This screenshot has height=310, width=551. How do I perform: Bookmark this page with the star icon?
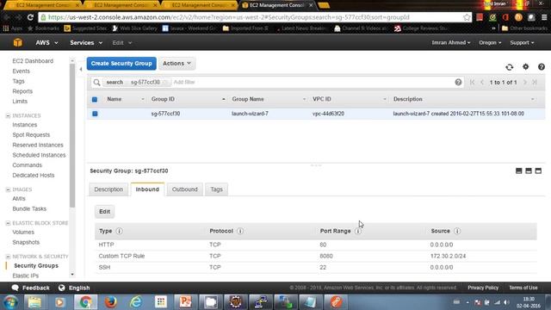pyautogui.click(x=467, y=17)
